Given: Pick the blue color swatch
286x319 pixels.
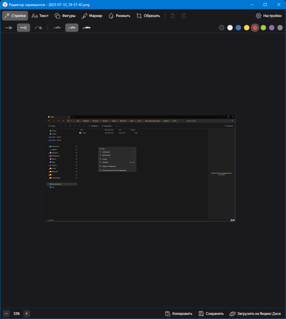Looking at the screenshot, I should 238,28.
